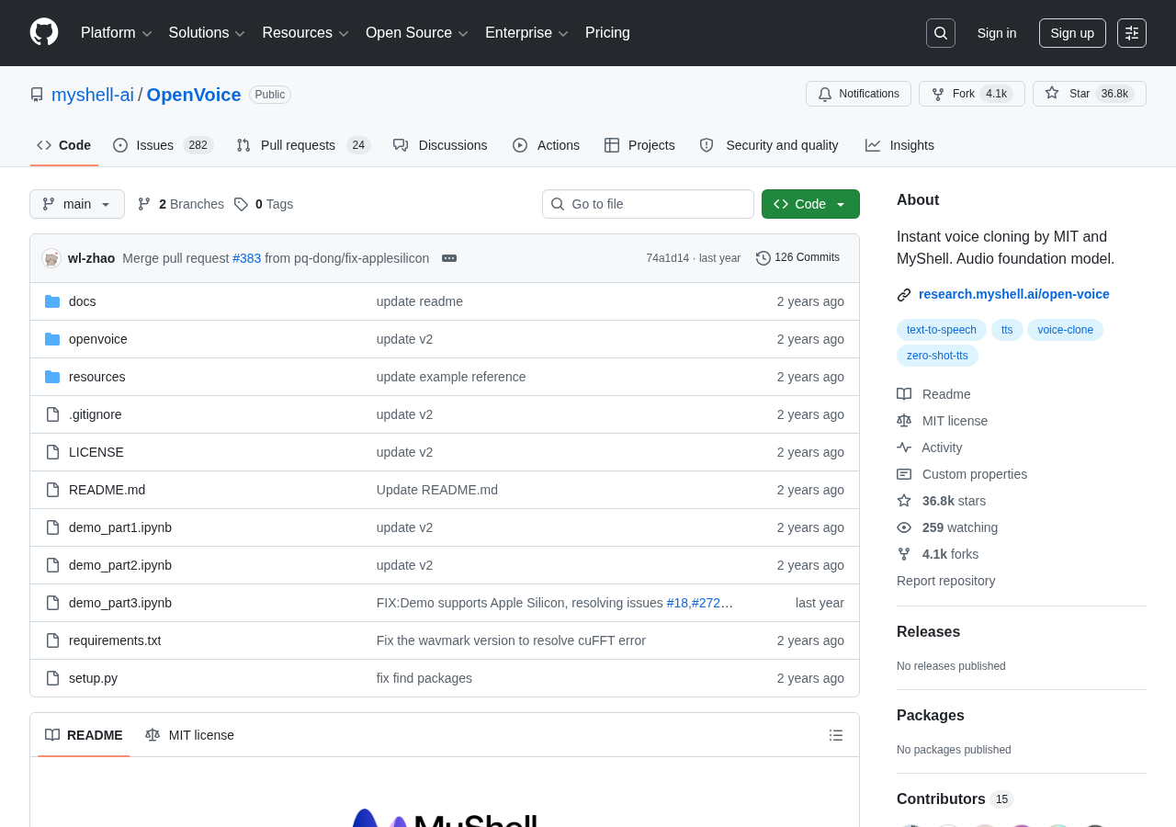Click wl-zhao's avatar image
This screenshot has width=1176, height=827.
[x=51, y=258]
